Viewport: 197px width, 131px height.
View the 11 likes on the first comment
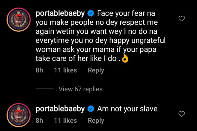click(x=65, y=71)
